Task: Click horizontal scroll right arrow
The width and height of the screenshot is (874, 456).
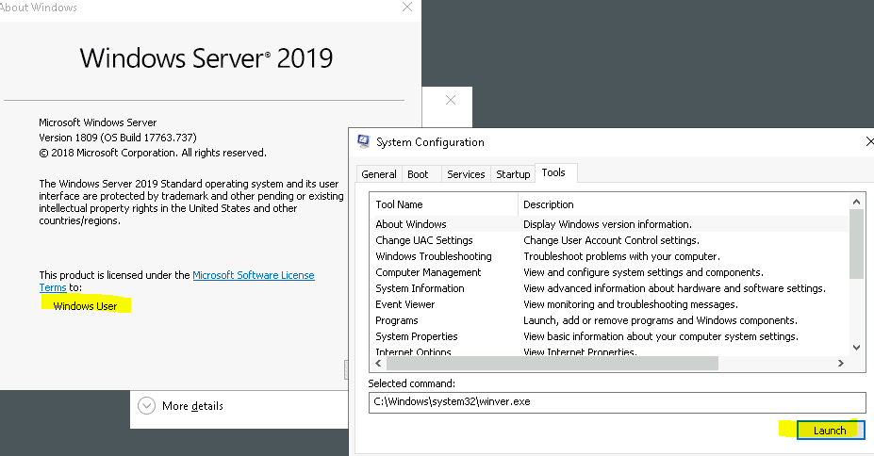Action: click(x=841, y=363)
